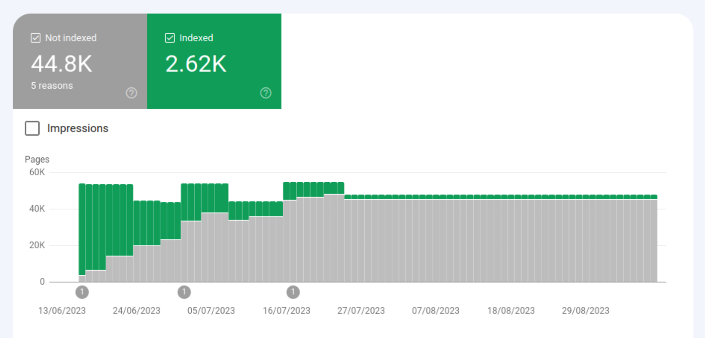Click the "Not indexed" card title
Image resolution: width=705 pixels, height=338 pixels.
click(71, 38)
